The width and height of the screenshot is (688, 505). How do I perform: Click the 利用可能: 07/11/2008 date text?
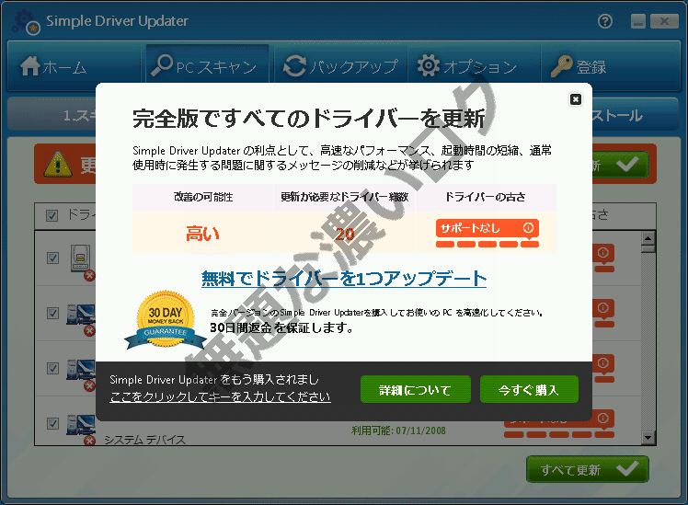click(x=398, y=430)
